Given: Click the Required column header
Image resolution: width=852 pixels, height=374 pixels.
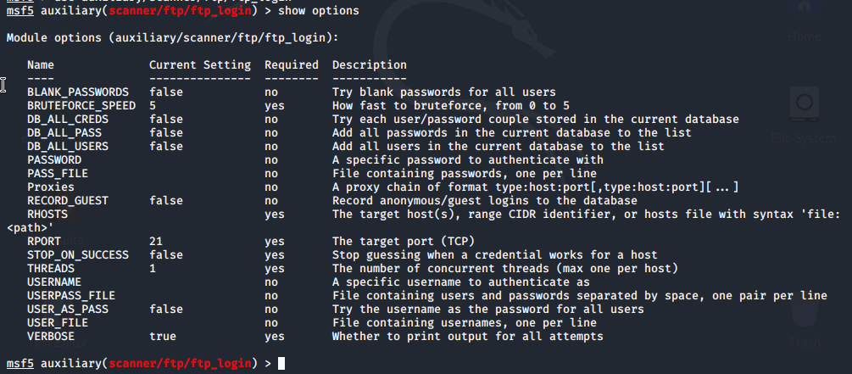Looking at the screenshot, I should (292, 65).
